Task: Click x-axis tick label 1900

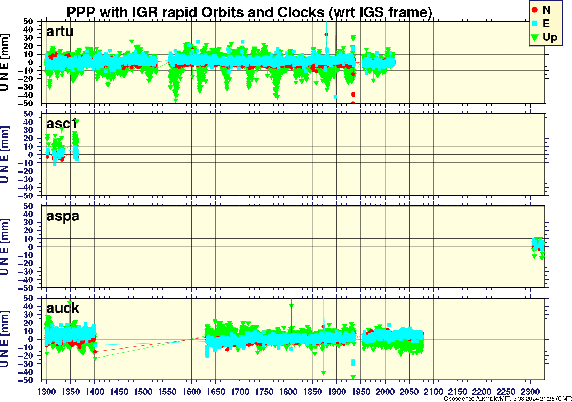Action: 336,392
